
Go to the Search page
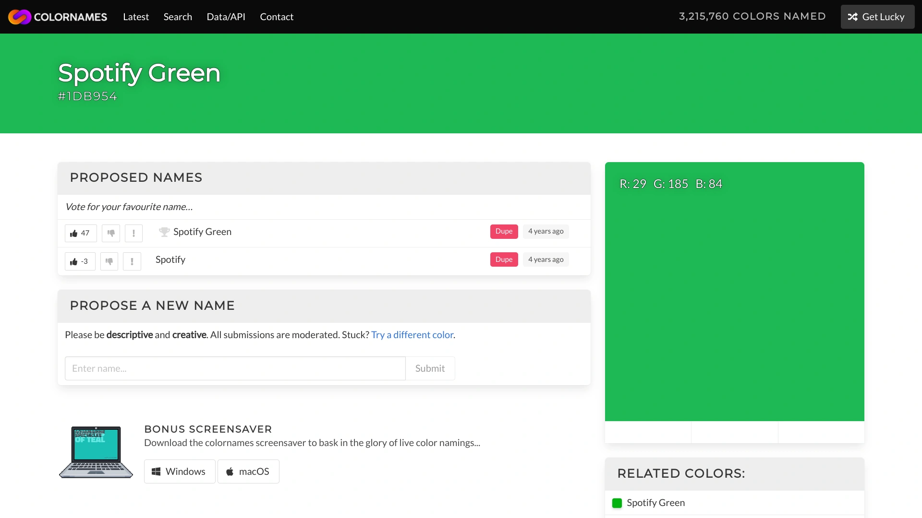178,16
